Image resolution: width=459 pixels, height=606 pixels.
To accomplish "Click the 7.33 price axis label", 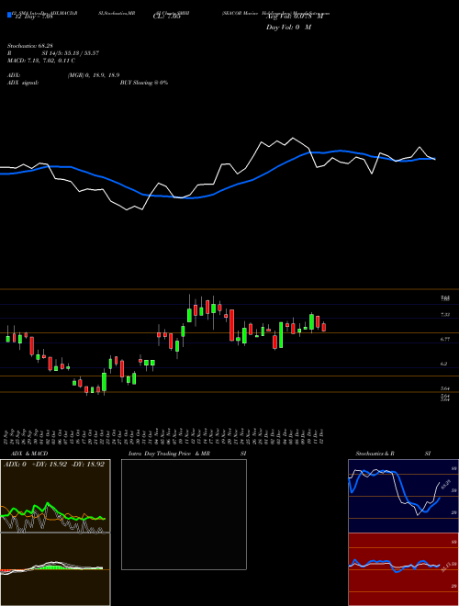I will click(445, 315).
